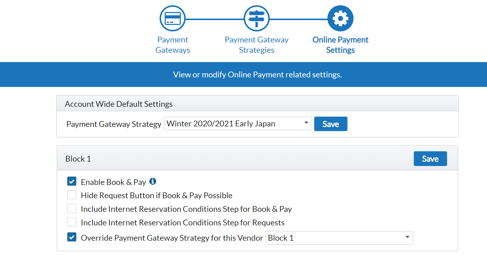Click the blue banner about Online Payment settings
Viewport: 487px width, 255px height.
[x=257, y=75]
